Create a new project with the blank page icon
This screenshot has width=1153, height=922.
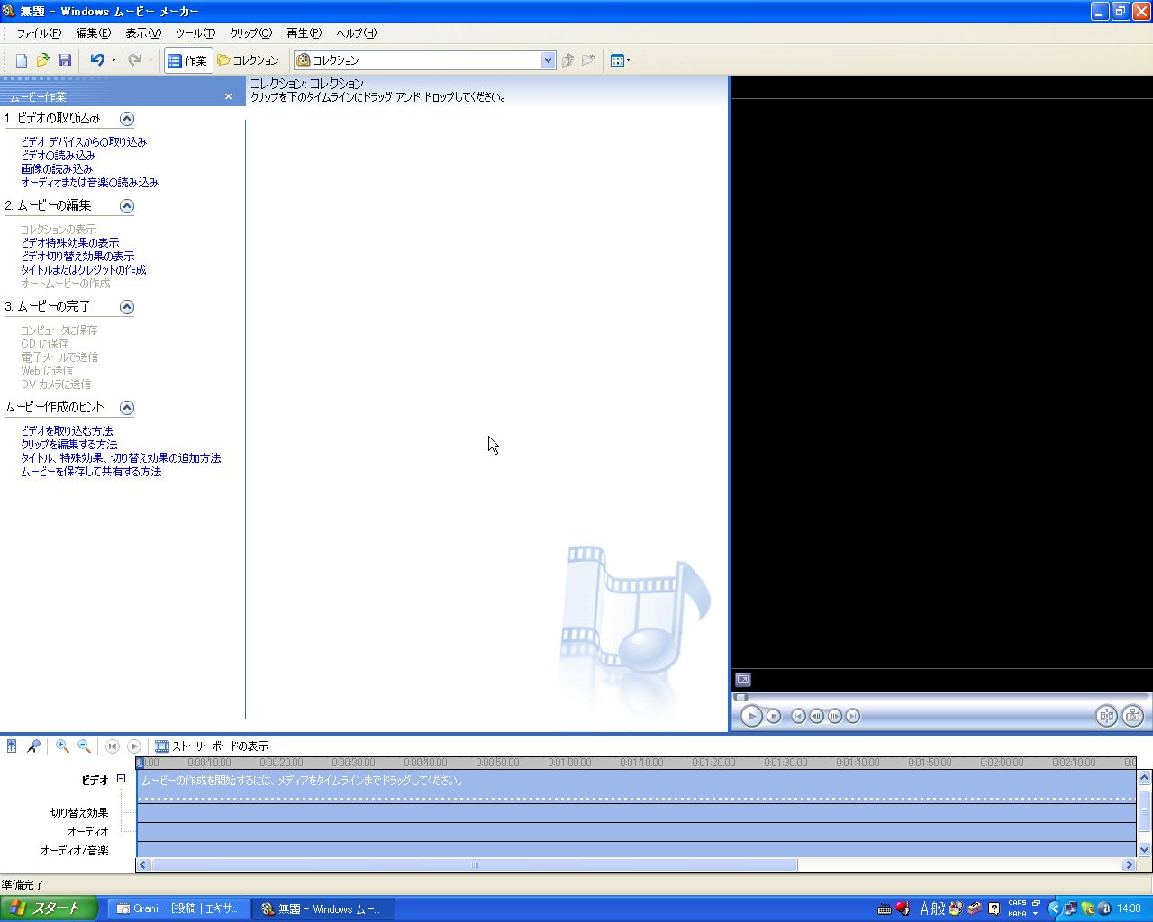coord(22,60)
